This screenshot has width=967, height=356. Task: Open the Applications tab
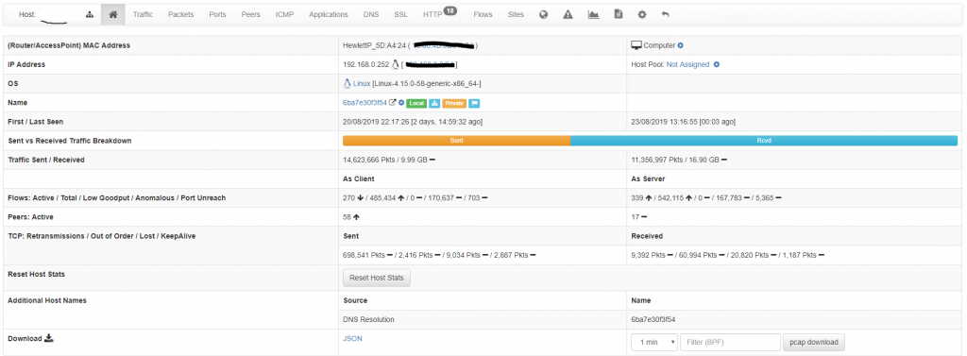coord(328,14)
